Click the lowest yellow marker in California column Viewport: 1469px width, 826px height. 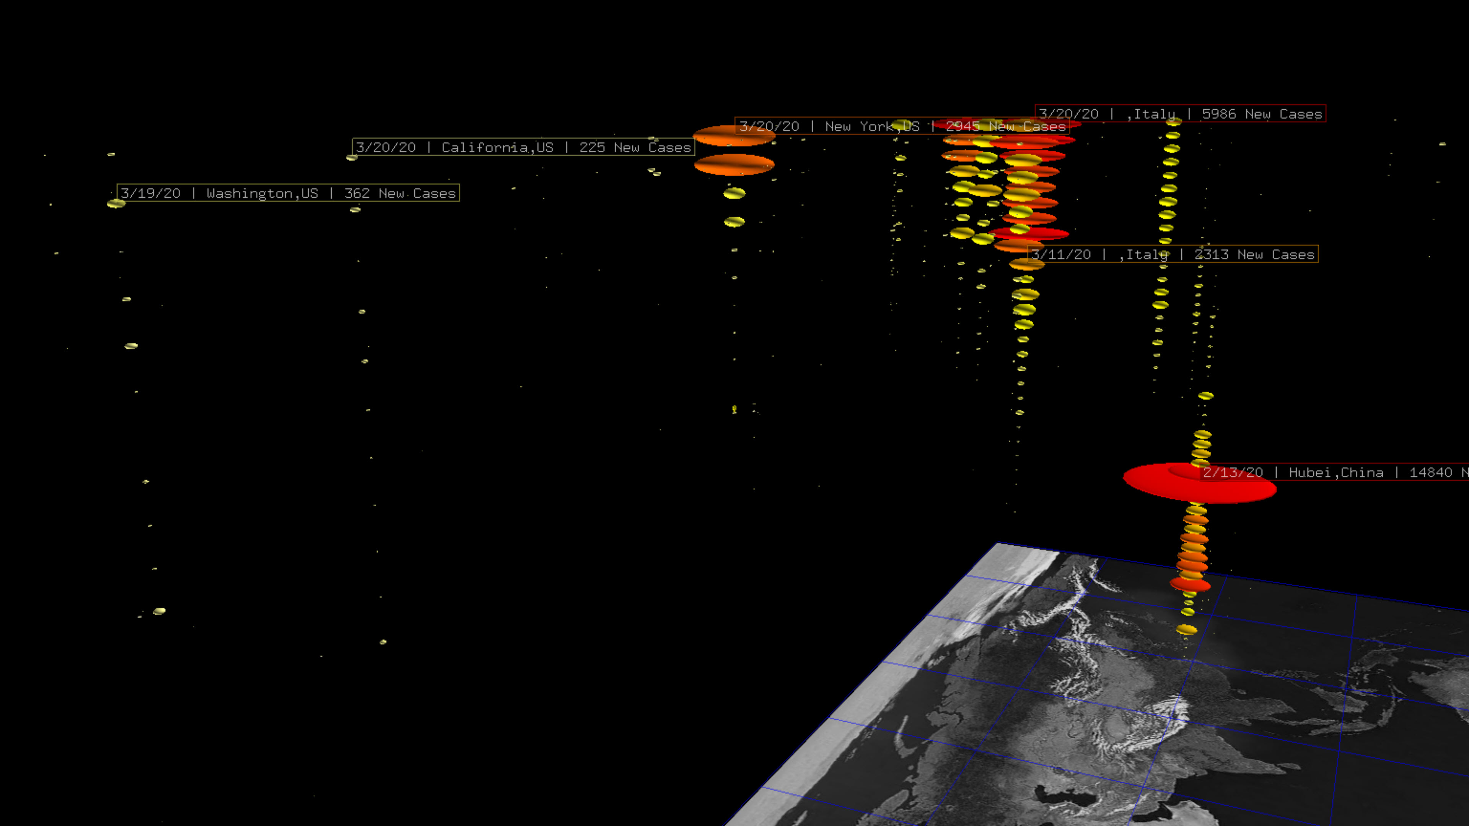(383, 642)
